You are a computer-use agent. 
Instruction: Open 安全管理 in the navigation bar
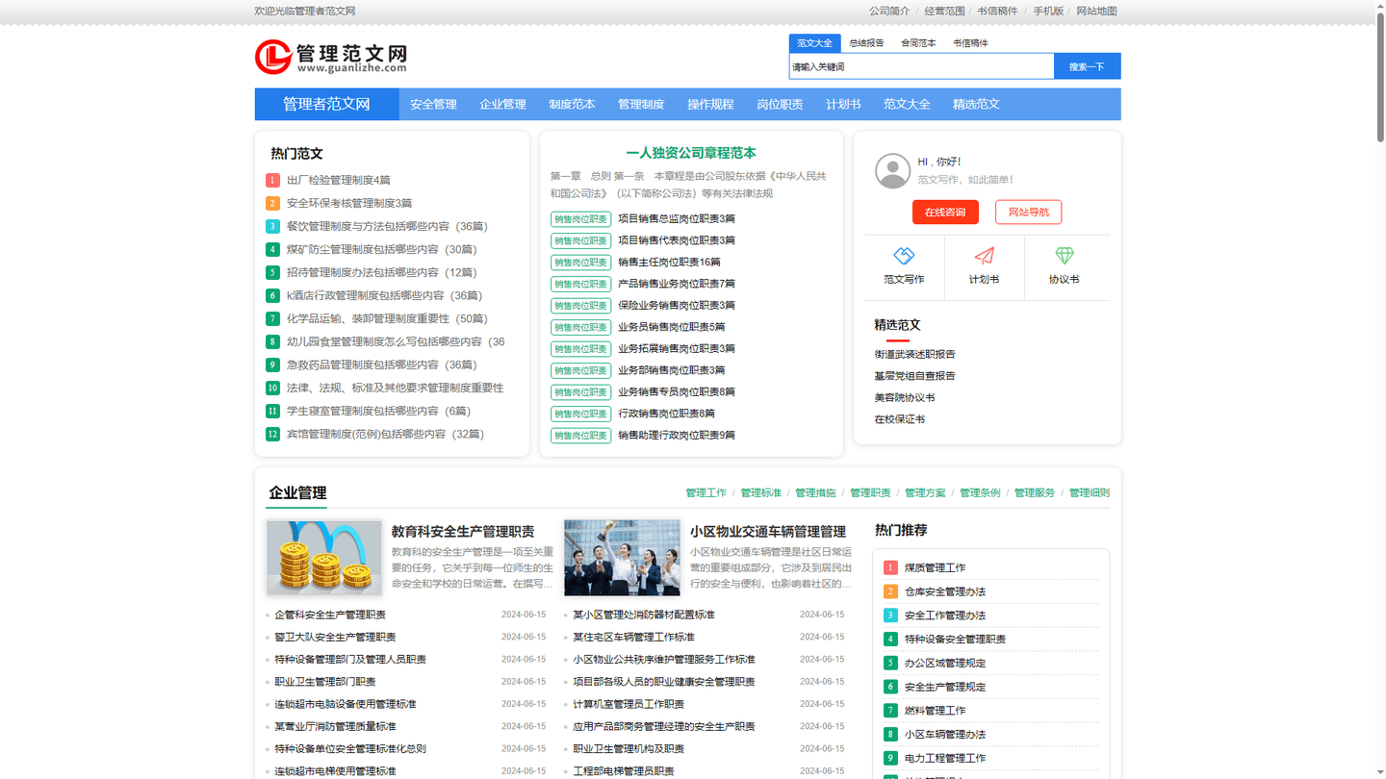(433, 104)
